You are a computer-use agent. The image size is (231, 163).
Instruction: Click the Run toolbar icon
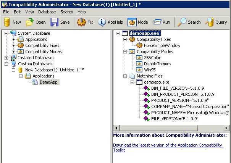(157, 22)
